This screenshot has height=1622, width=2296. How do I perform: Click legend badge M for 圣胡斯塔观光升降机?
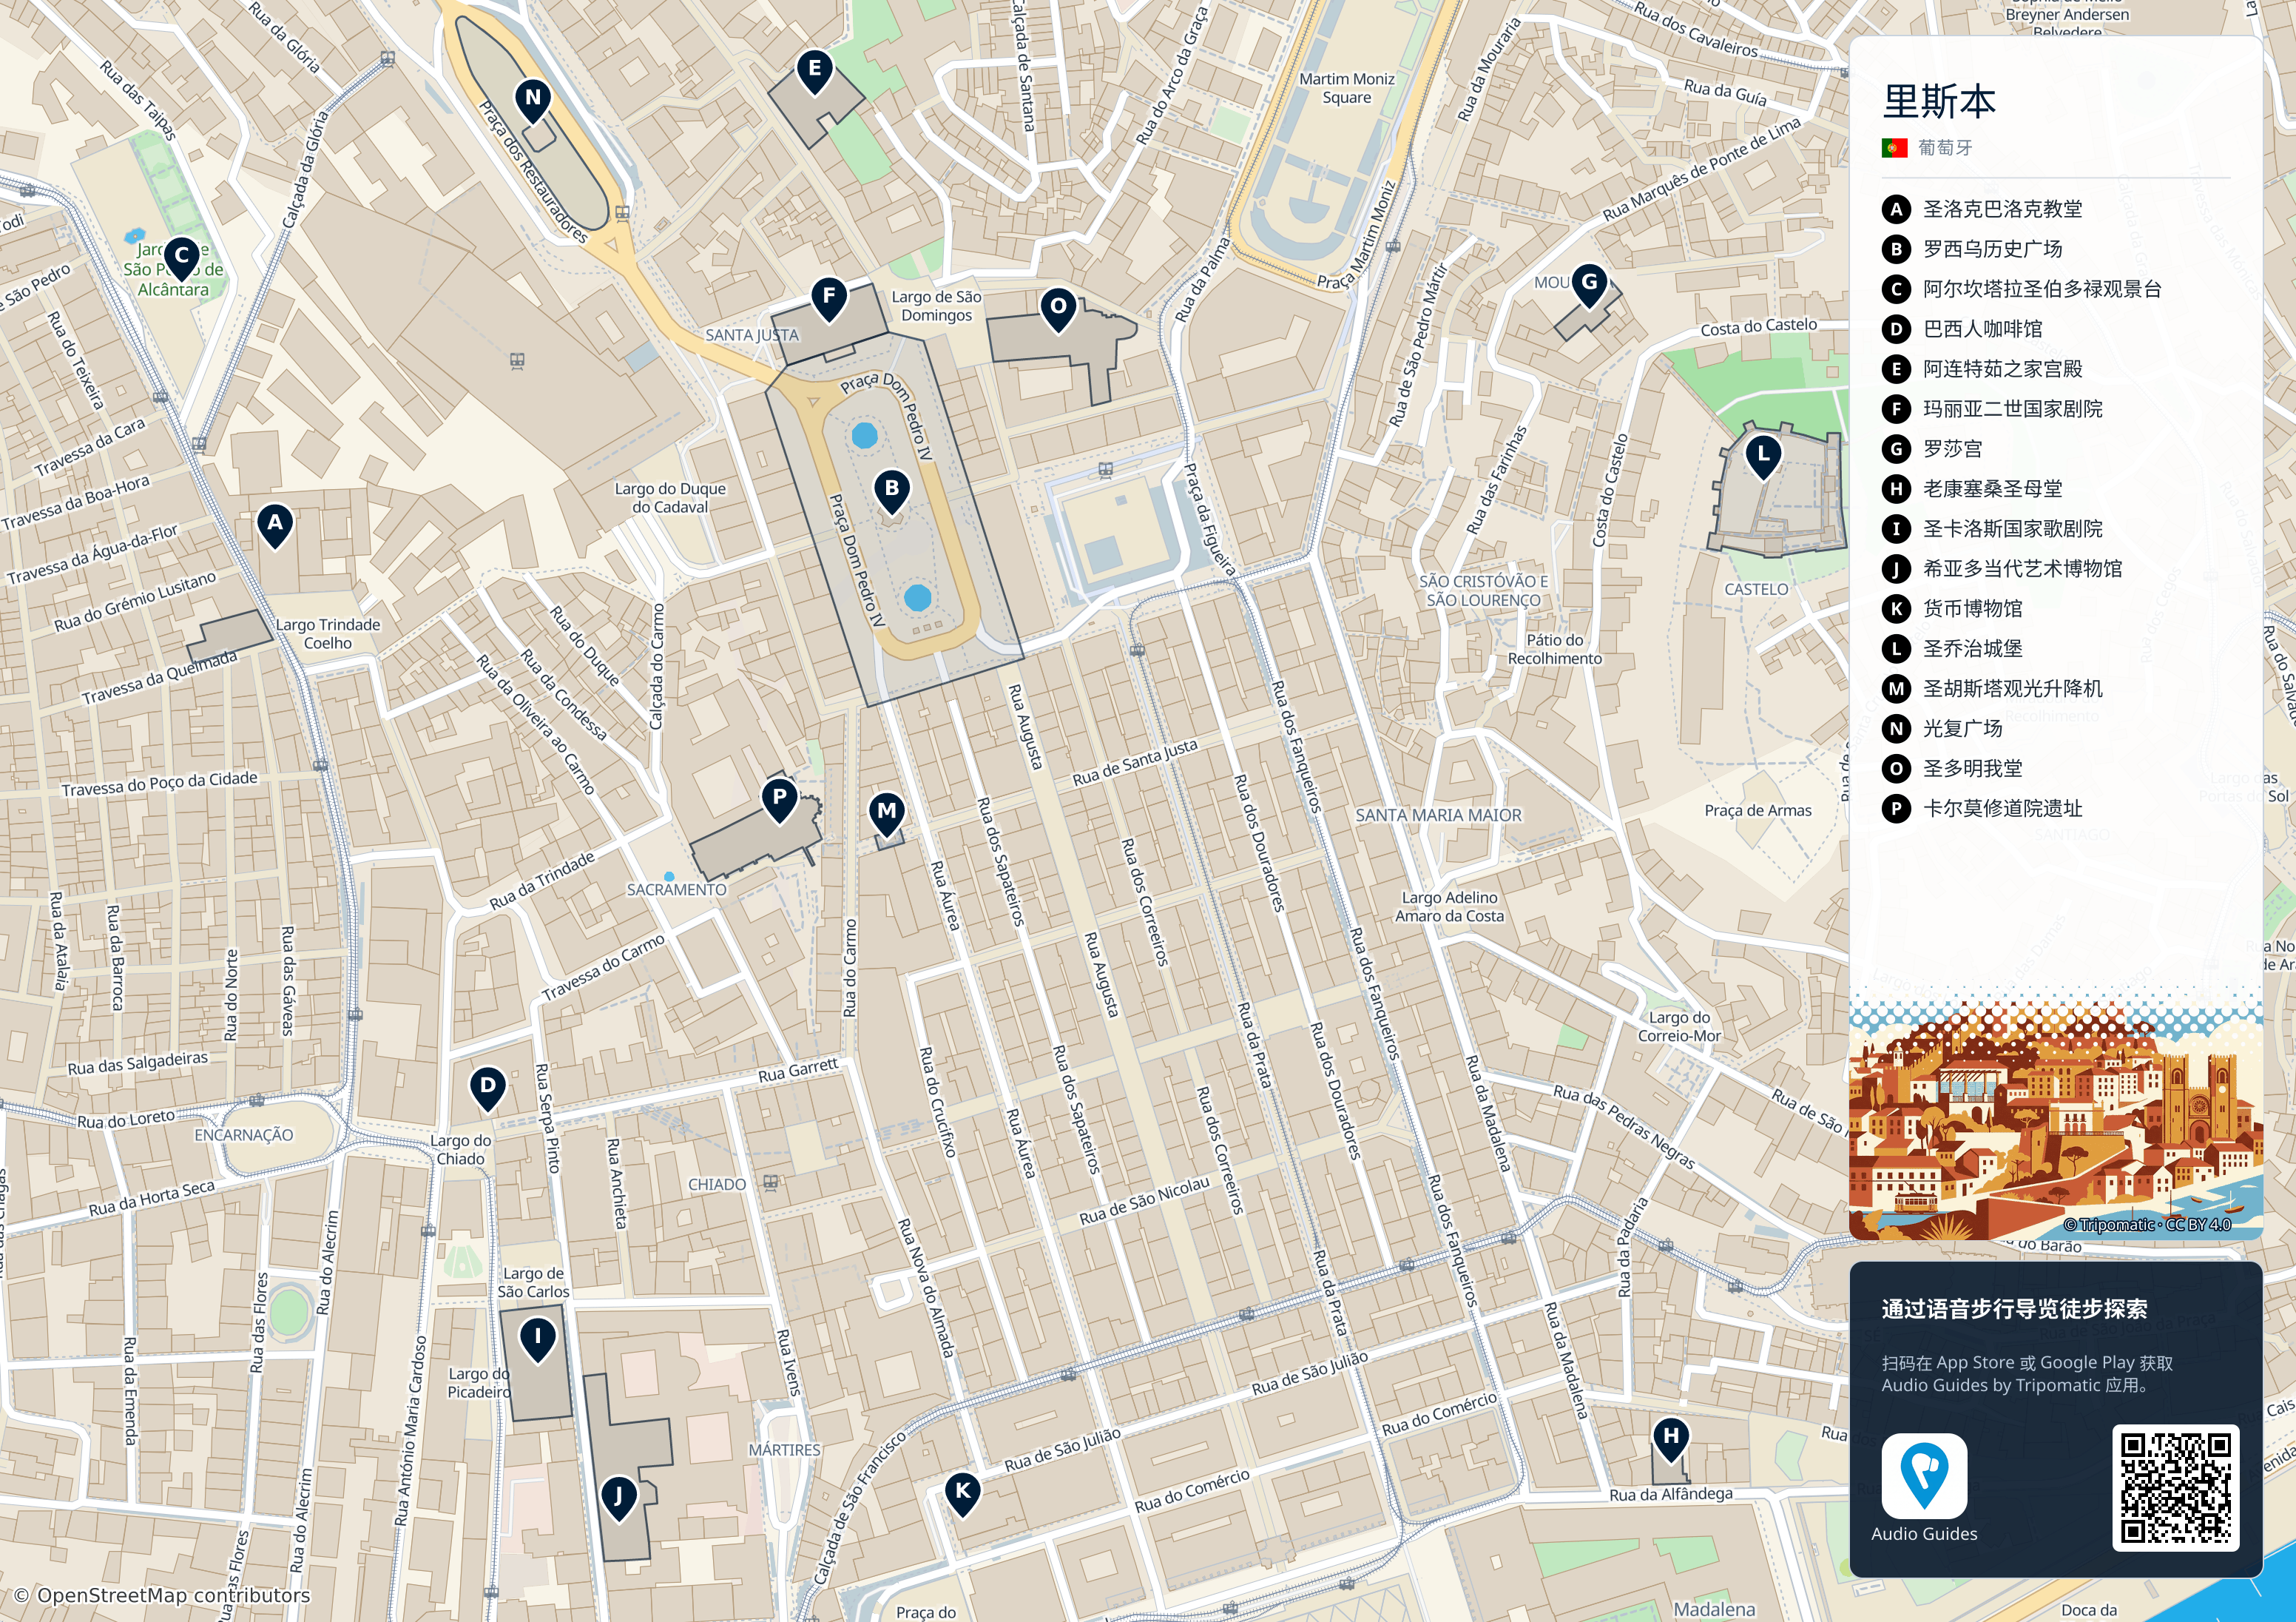[x=1896, y=690]
